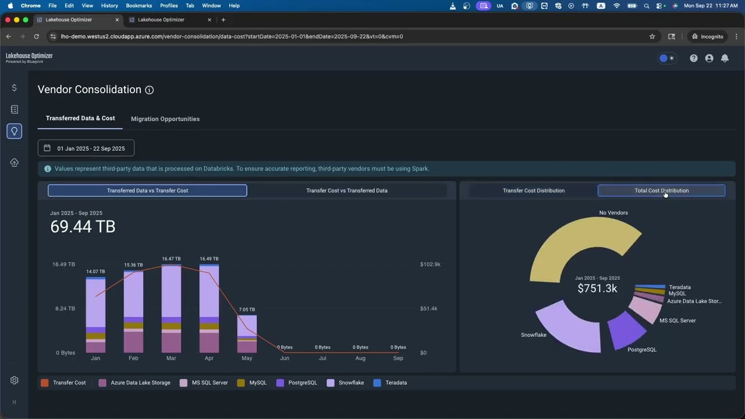The image size is (745, 419).
Task: Open the user profile icon
Action: [709, 58]
